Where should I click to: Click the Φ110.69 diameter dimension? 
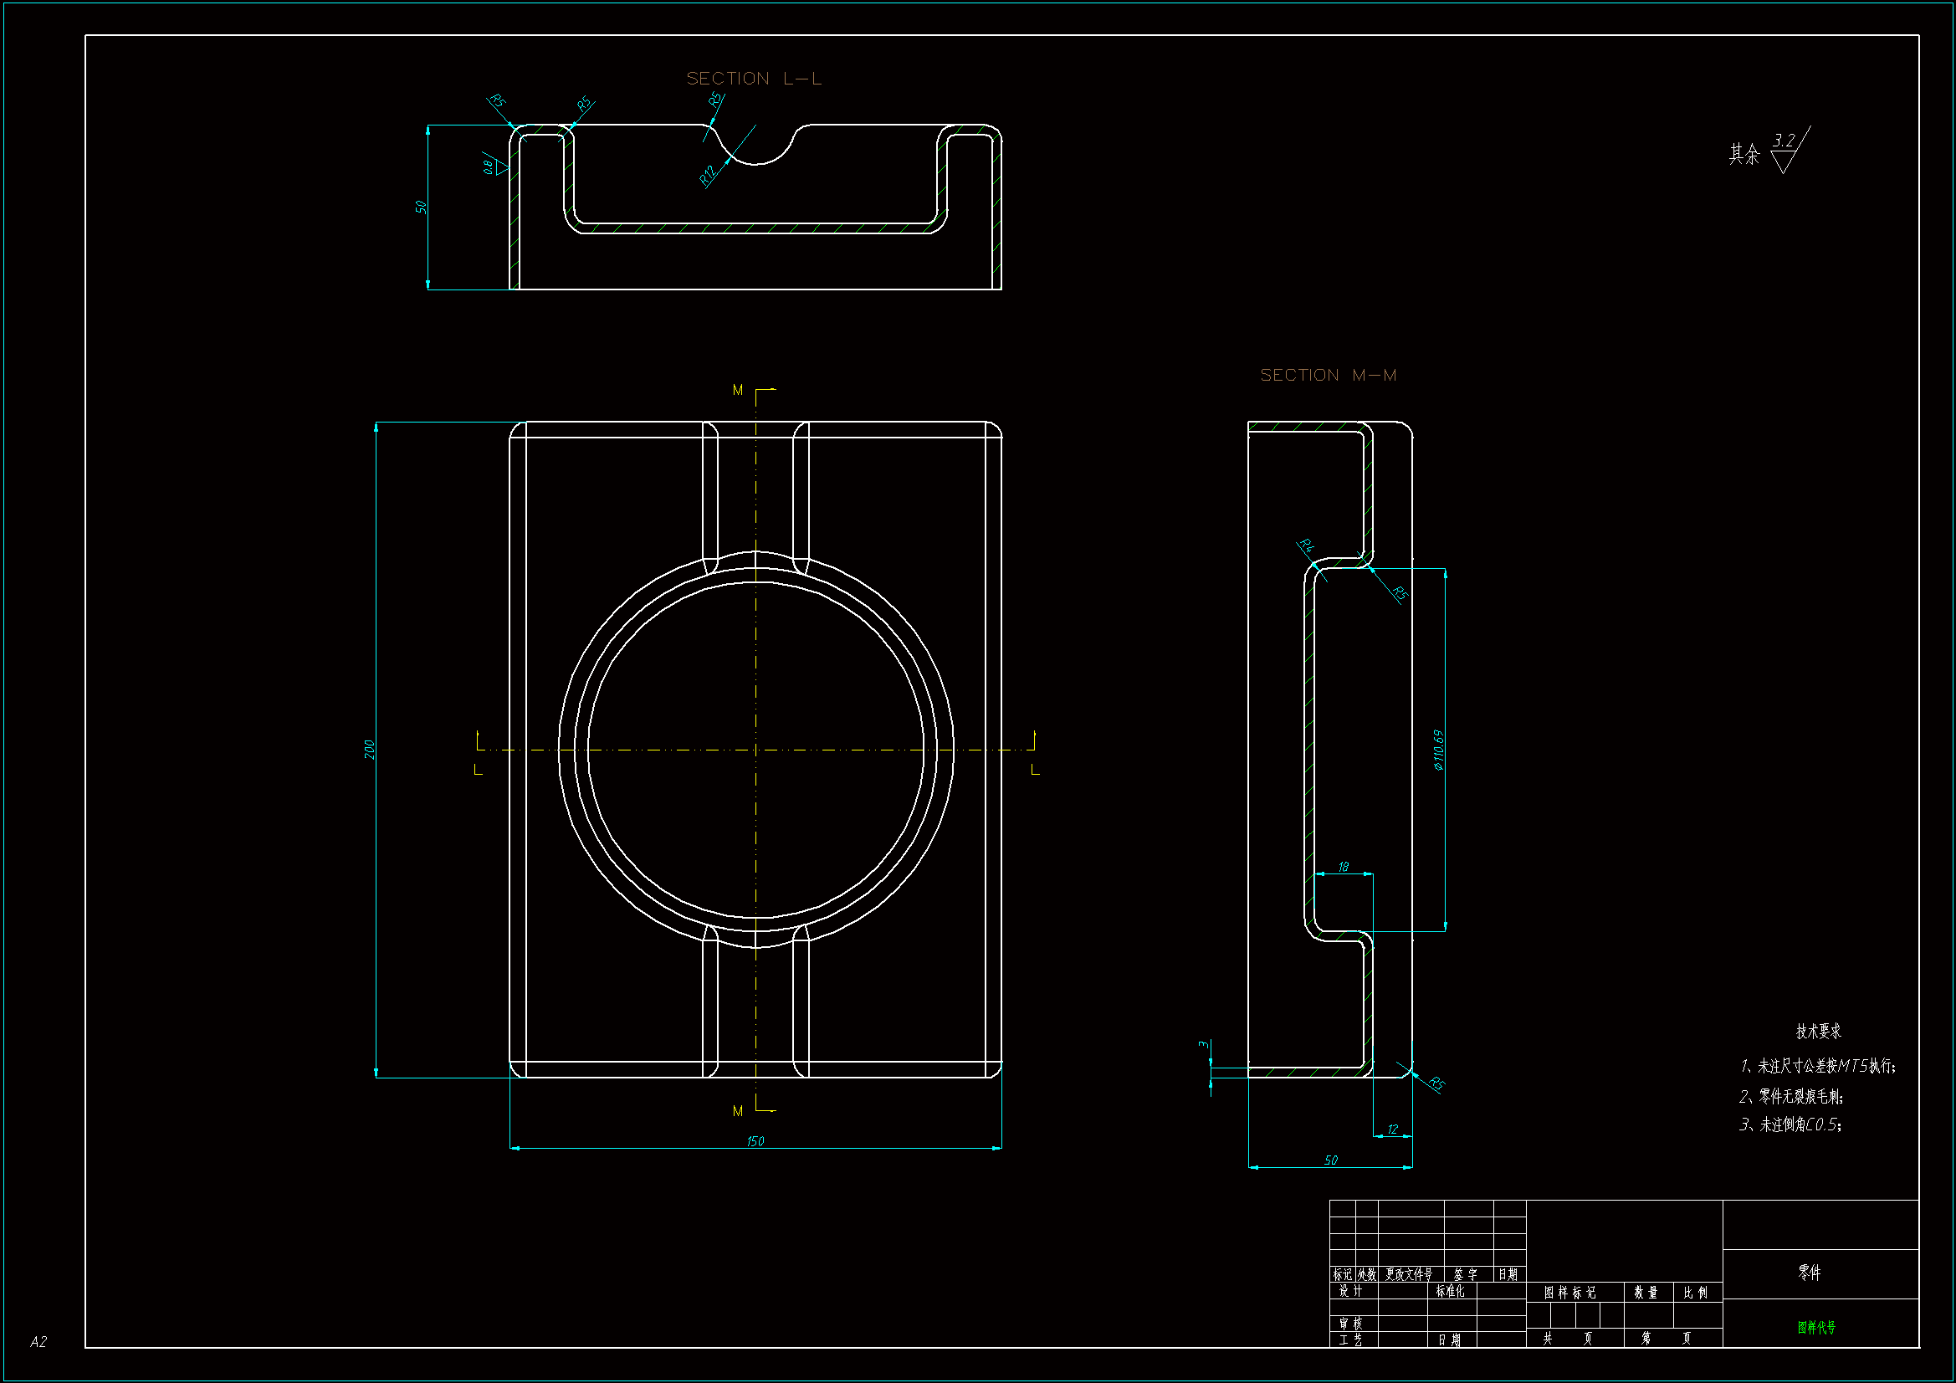pos(1438,749)
